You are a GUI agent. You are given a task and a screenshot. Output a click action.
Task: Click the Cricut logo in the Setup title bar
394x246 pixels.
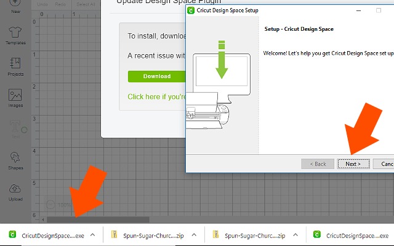[191, 10]
